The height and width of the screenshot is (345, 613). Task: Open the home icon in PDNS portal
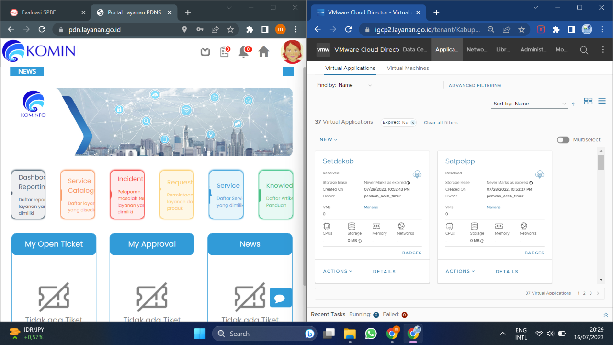click(x=263, y=52)
